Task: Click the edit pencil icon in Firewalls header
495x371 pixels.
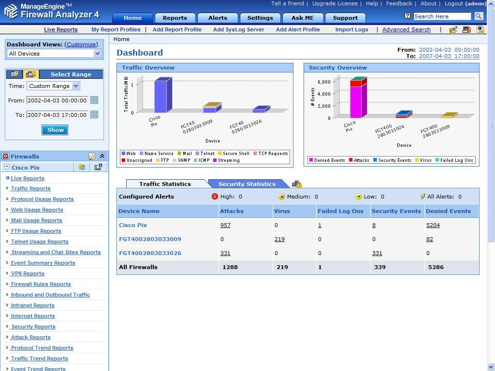Action: click(92, 156)
